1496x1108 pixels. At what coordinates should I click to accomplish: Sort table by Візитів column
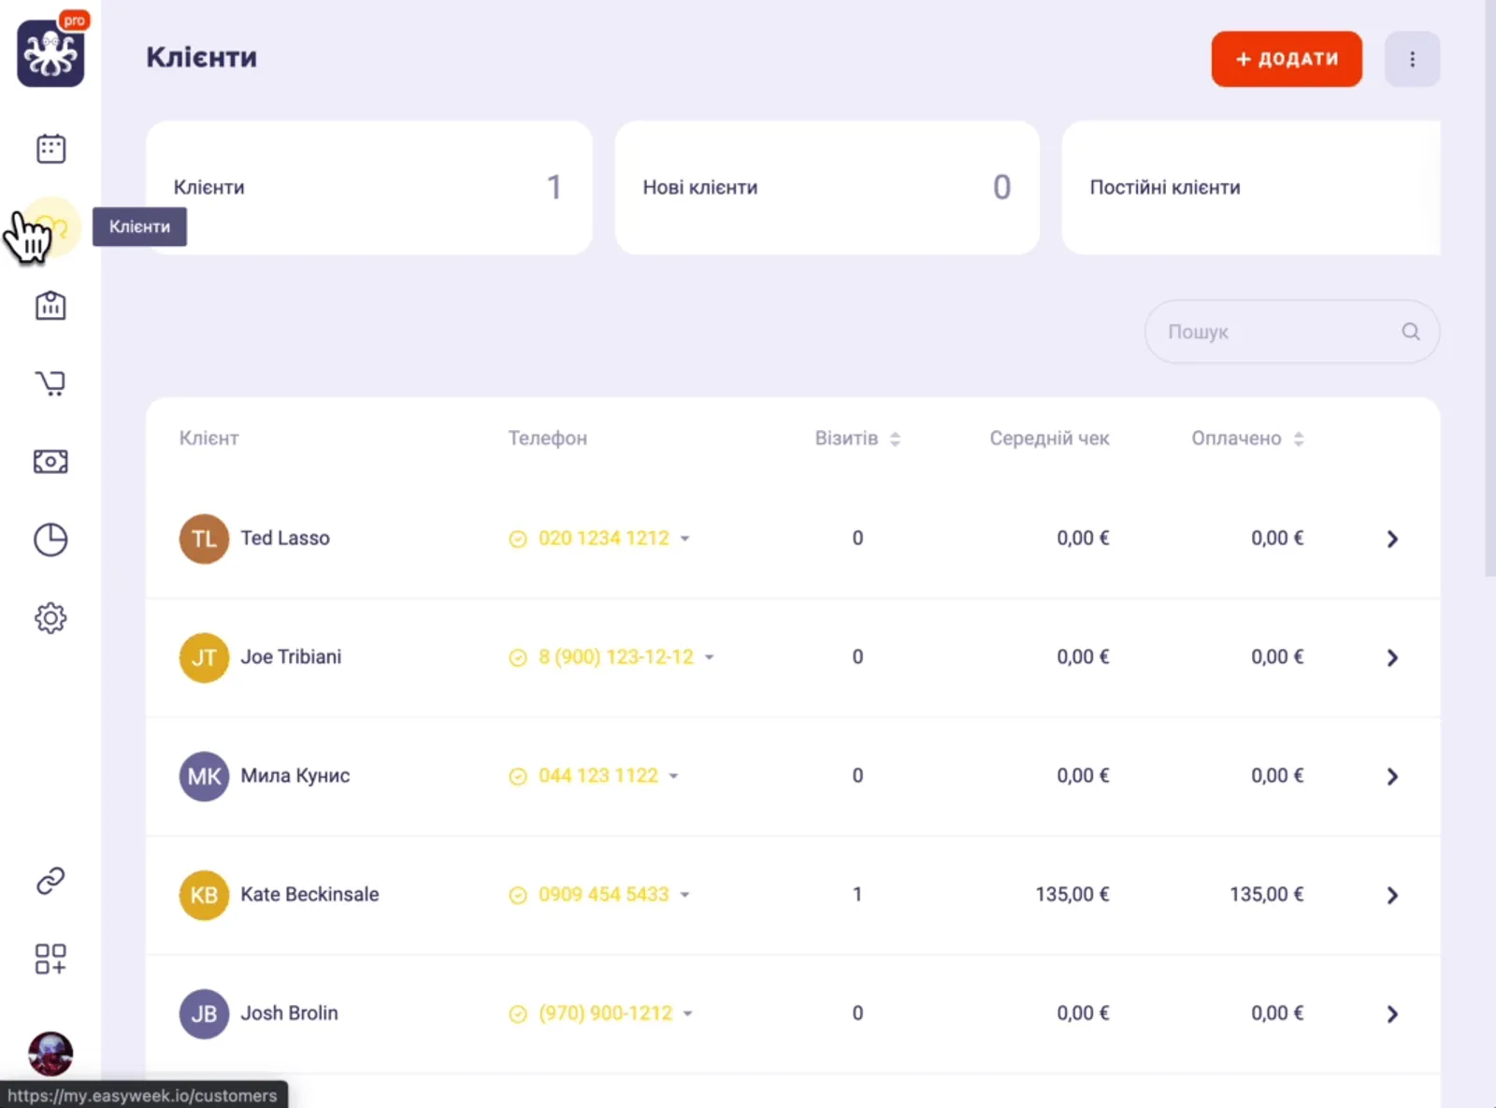click(x=895, y=439)
